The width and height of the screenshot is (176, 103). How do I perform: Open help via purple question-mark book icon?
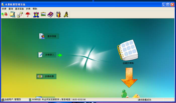pyautogui.click(x=50, y=15)
